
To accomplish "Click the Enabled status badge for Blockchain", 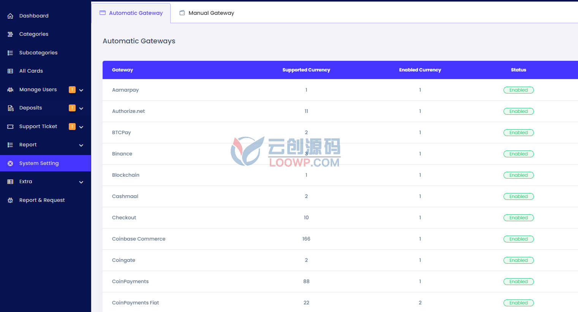I will (x=519, y=175).
